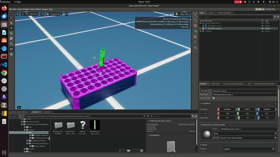This screenshot has width=280, height=157.
Task: Toggle FlatGrid visibility in the Stage panel
Action: 262,31
